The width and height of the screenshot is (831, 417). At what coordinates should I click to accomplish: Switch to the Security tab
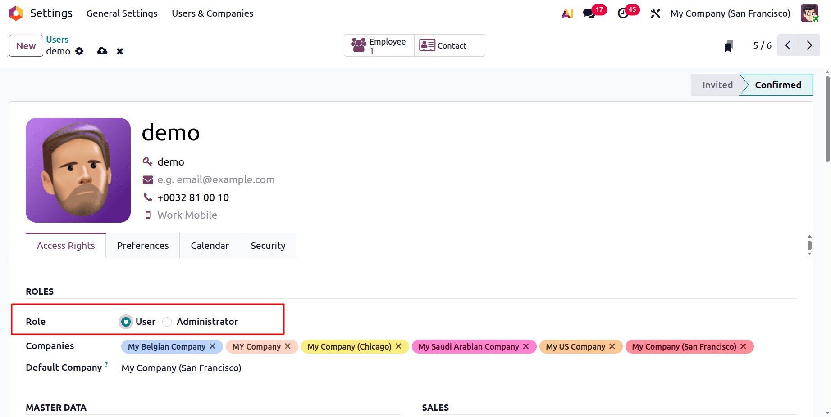tap(268, 245)
